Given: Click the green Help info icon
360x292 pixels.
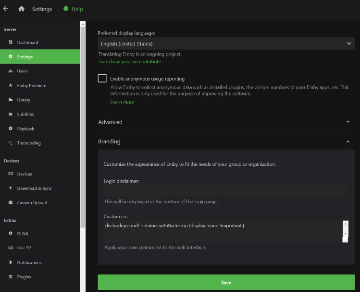Looking at the screenshot, I should (66, 9).
